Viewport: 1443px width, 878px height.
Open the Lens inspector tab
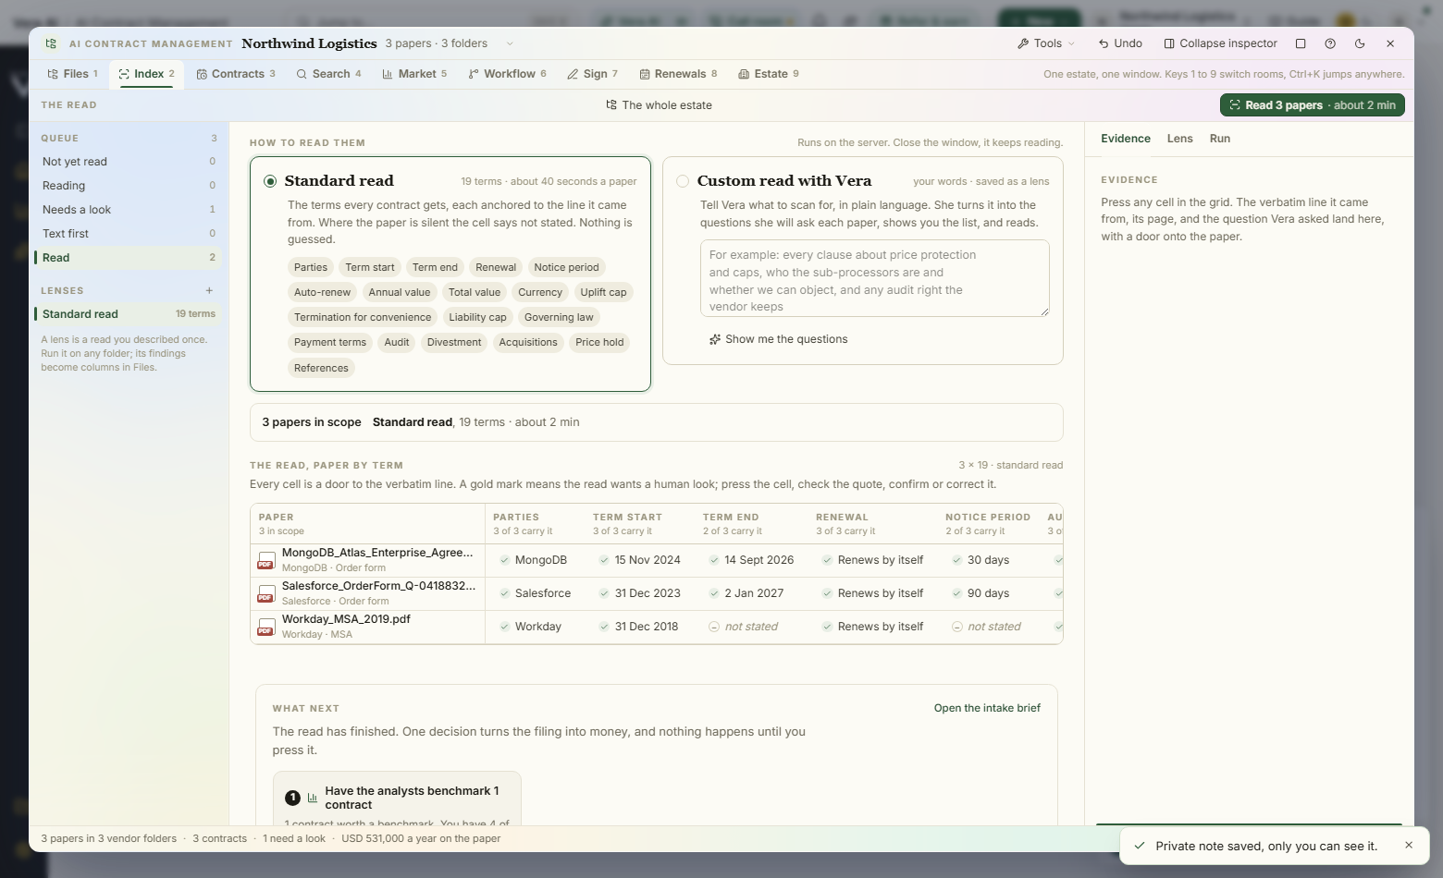coord(1179,139)
